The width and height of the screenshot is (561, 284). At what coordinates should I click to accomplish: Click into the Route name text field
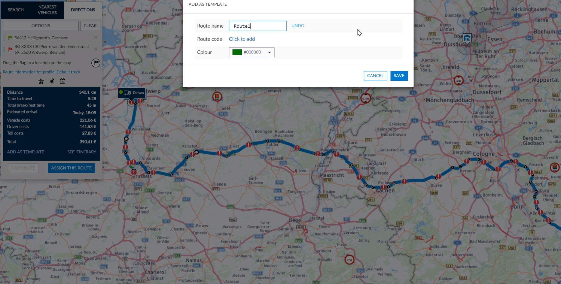(258, 26)
